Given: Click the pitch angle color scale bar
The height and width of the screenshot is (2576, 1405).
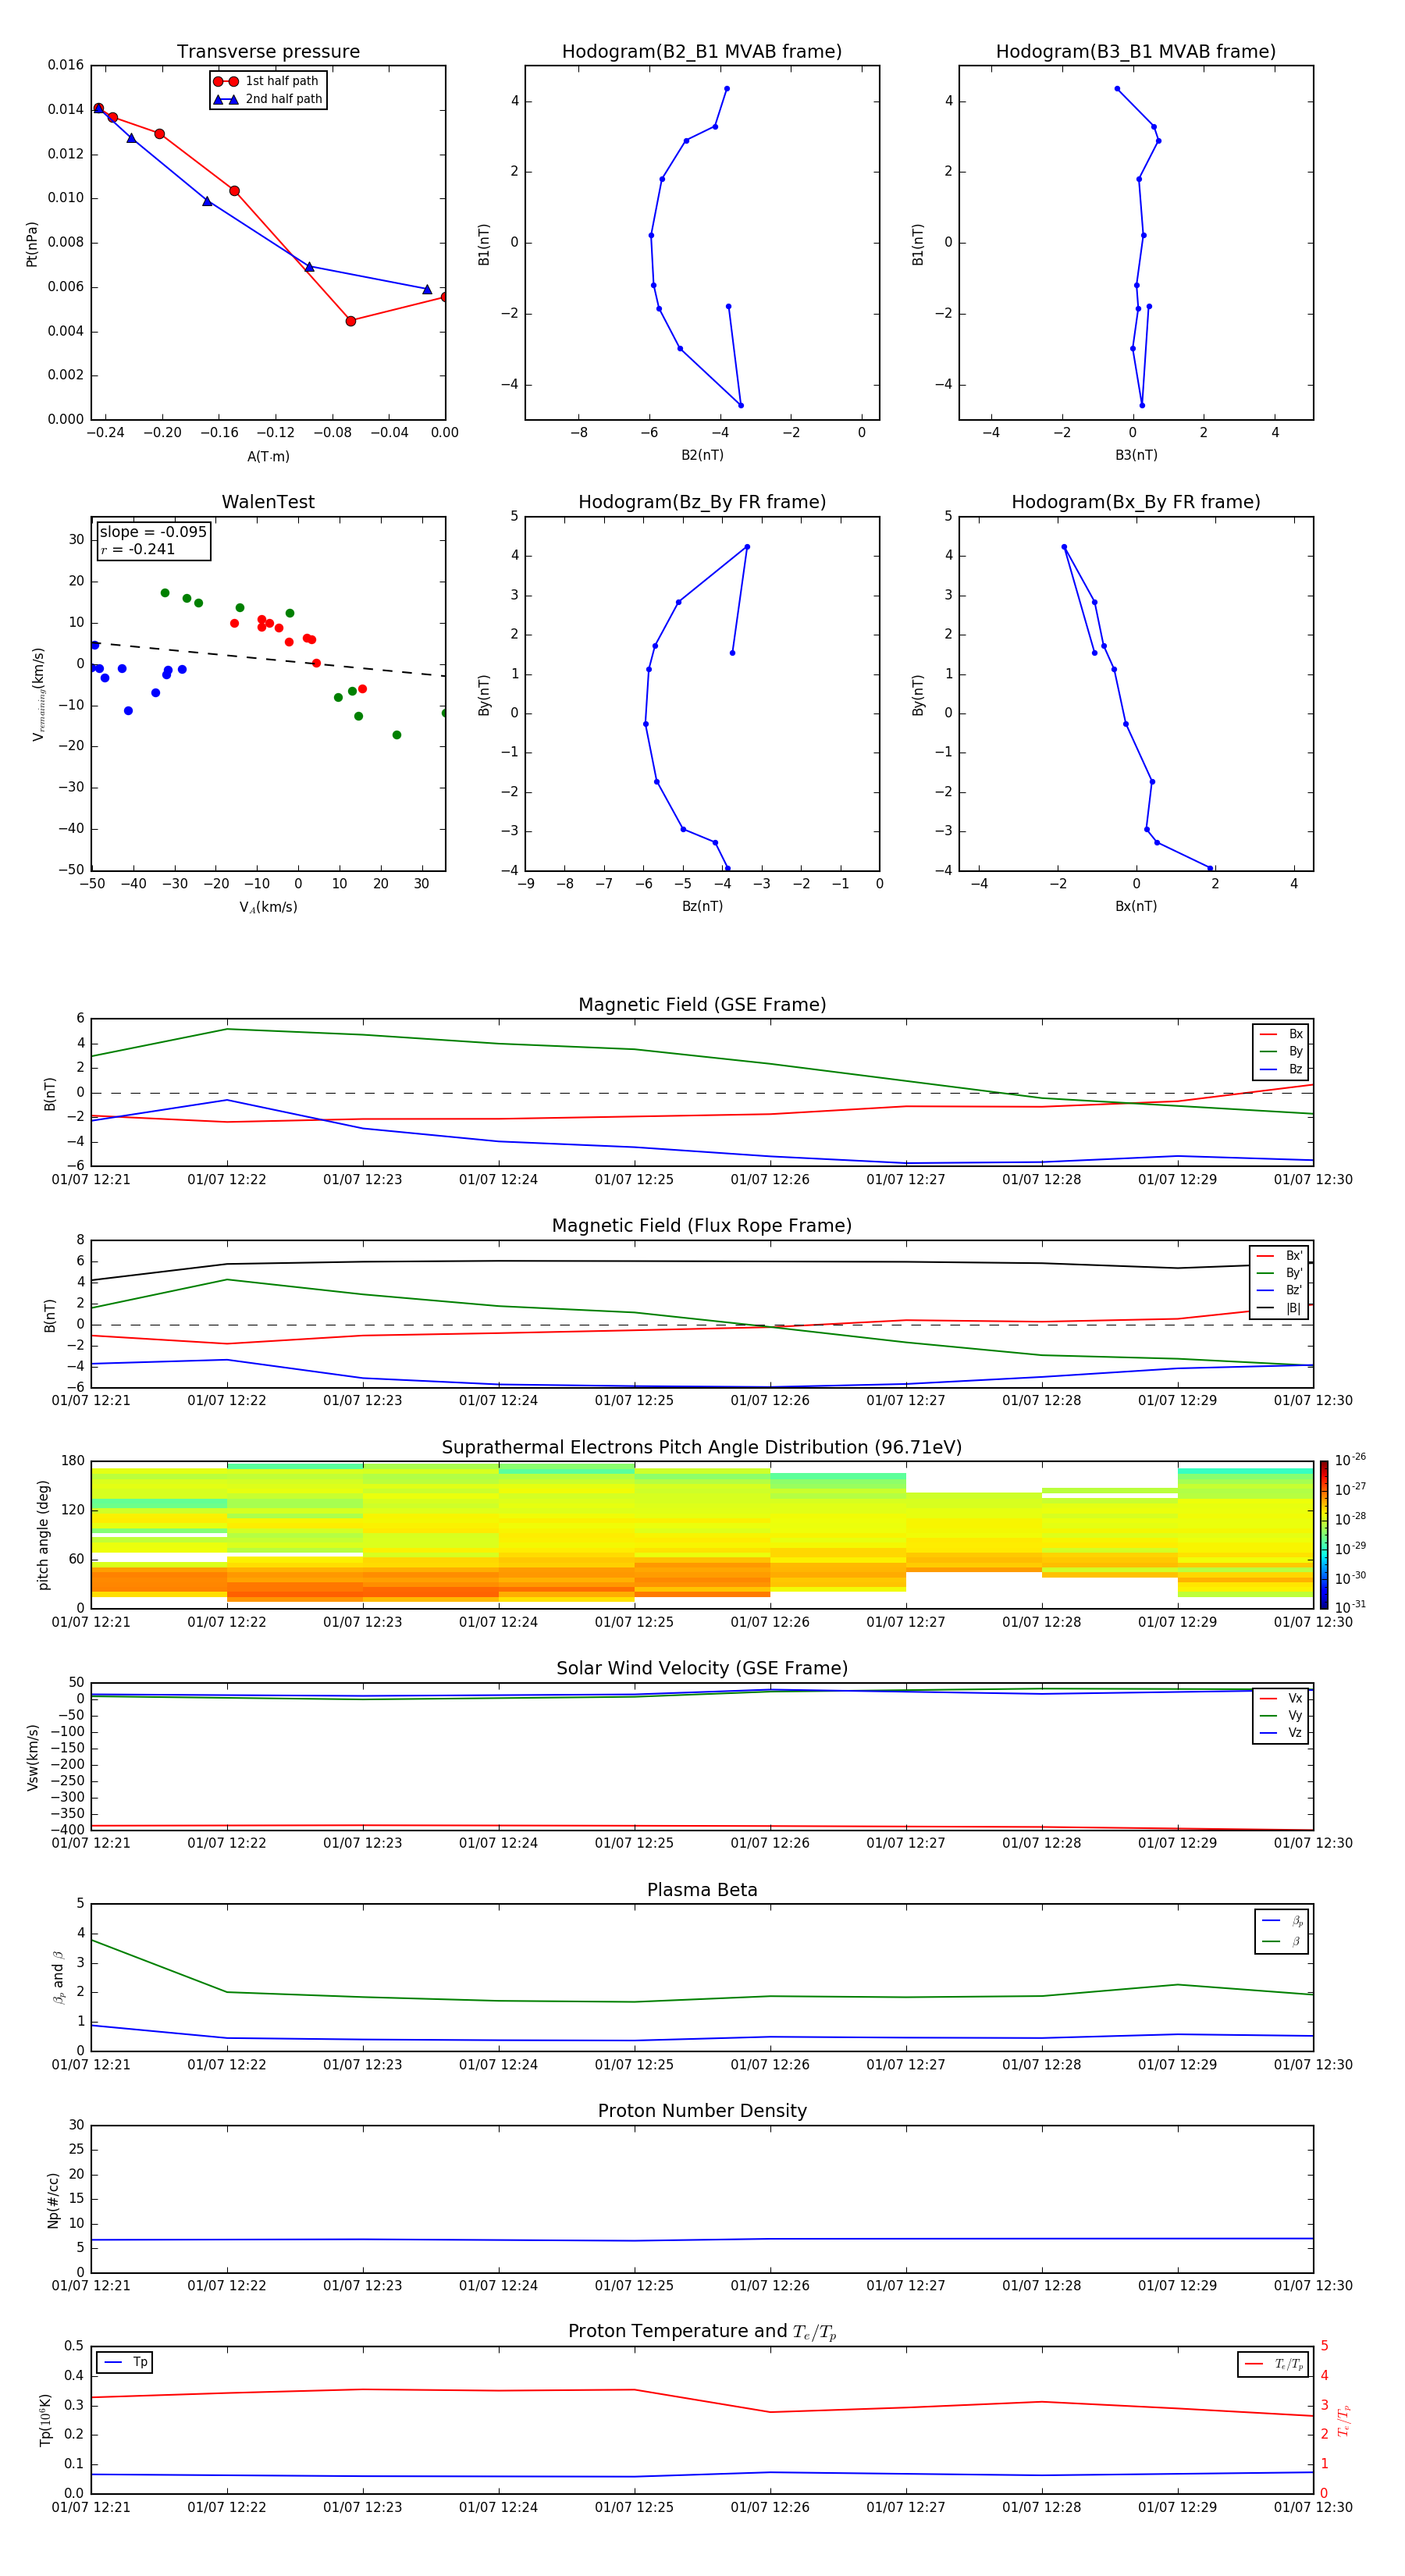Looking at the screenshot, I should pos(1324,1535).
